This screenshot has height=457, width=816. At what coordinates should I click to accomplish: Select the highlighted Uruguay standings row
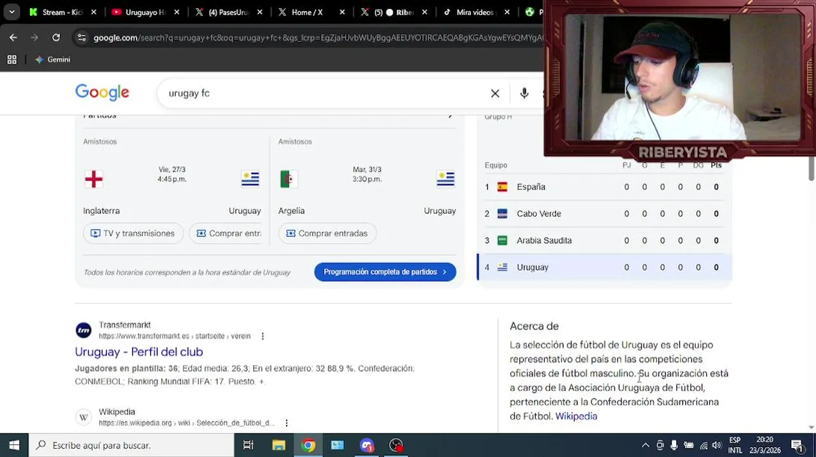click(604, 267)
